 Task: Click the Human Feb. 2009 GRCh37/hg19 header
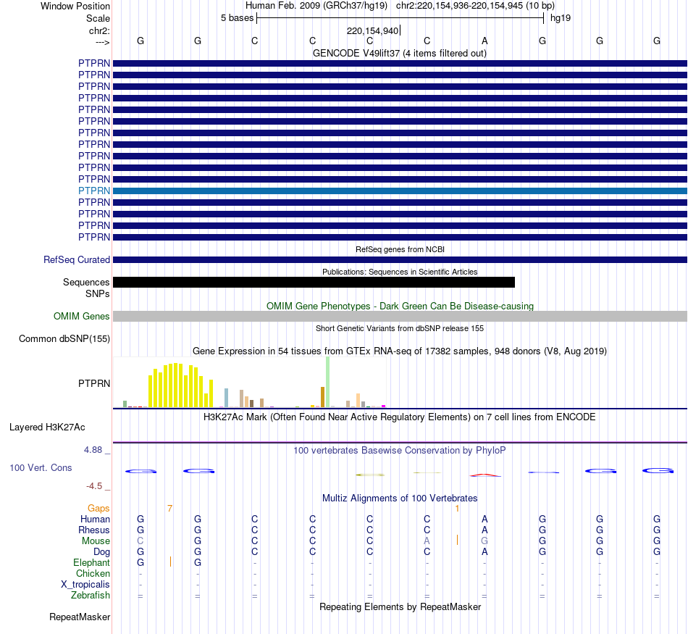(x=316, y=6)
